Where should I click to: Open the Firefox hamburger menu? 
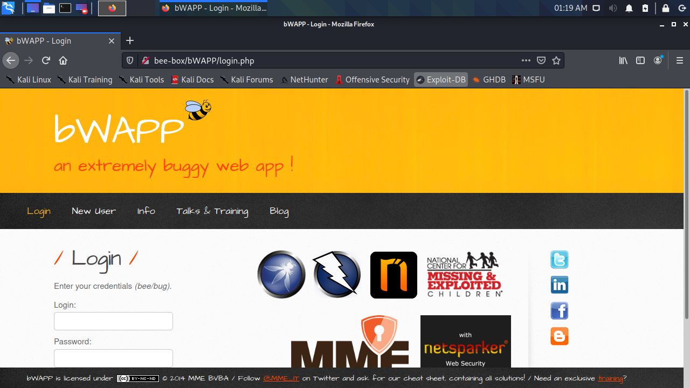[680, 60]
